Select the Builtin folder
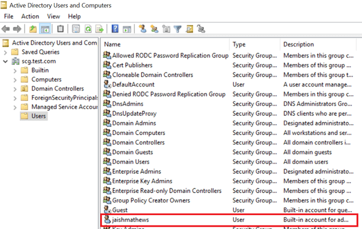Image resolution: width=362 pixels, height=229 pixels. [40, 70]
